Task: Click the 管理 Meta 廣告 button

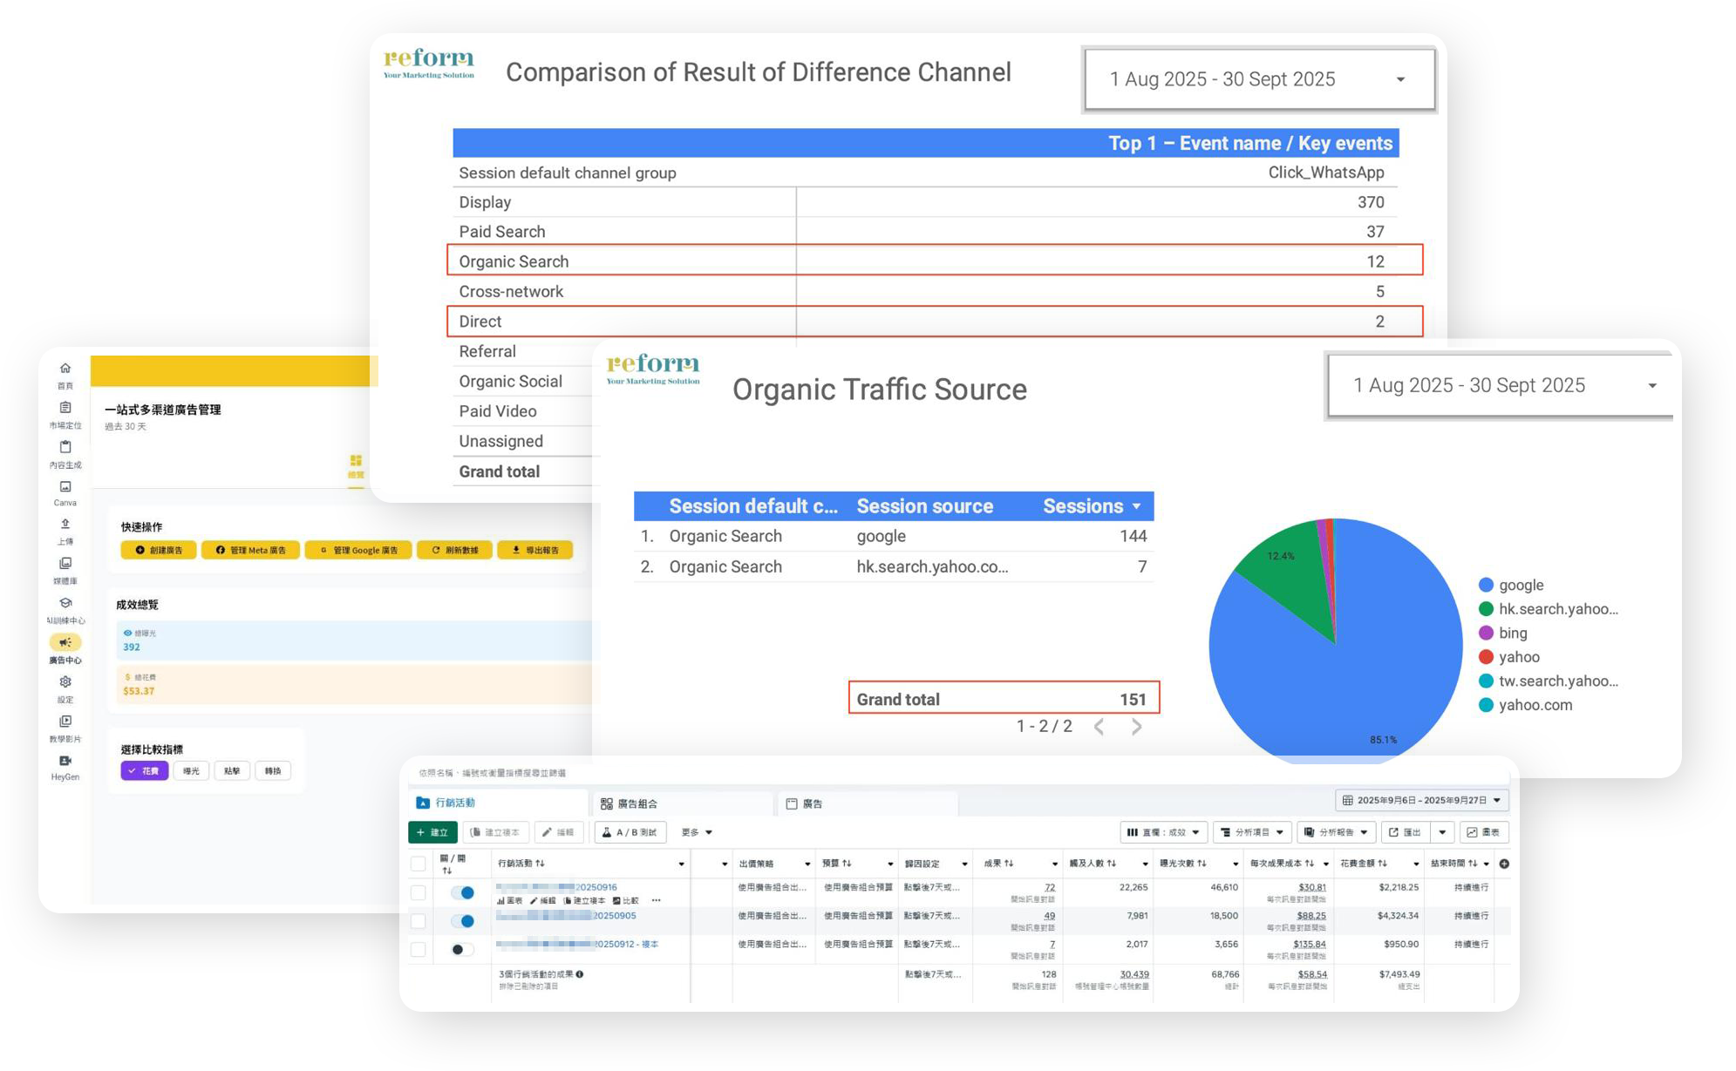Action: pos(250,550)
